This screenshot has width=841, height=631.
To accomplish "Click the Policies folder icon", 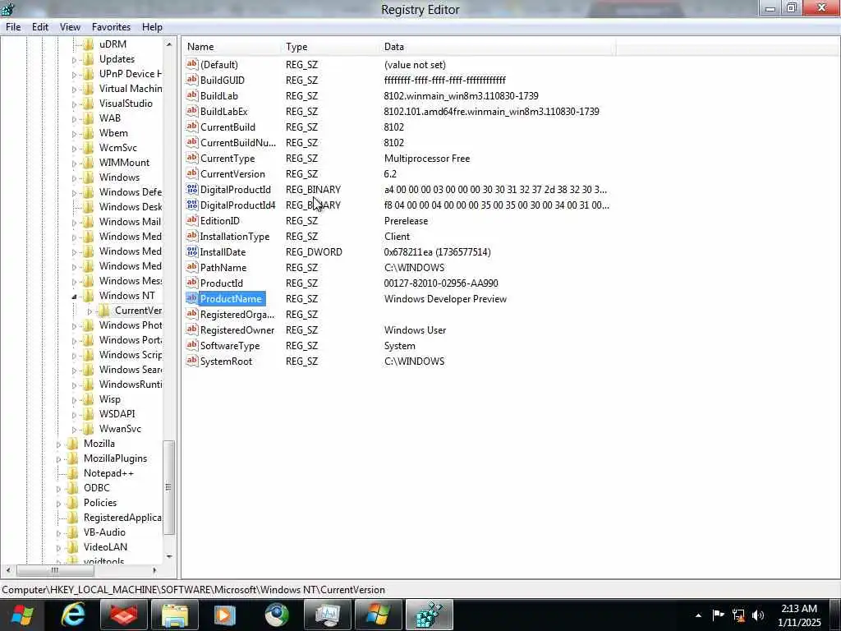I will click(73, 502).
